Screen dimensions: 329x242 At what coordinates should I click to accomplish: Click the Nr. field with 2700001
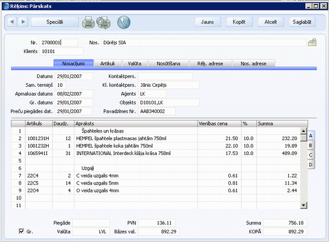(59, 43)
